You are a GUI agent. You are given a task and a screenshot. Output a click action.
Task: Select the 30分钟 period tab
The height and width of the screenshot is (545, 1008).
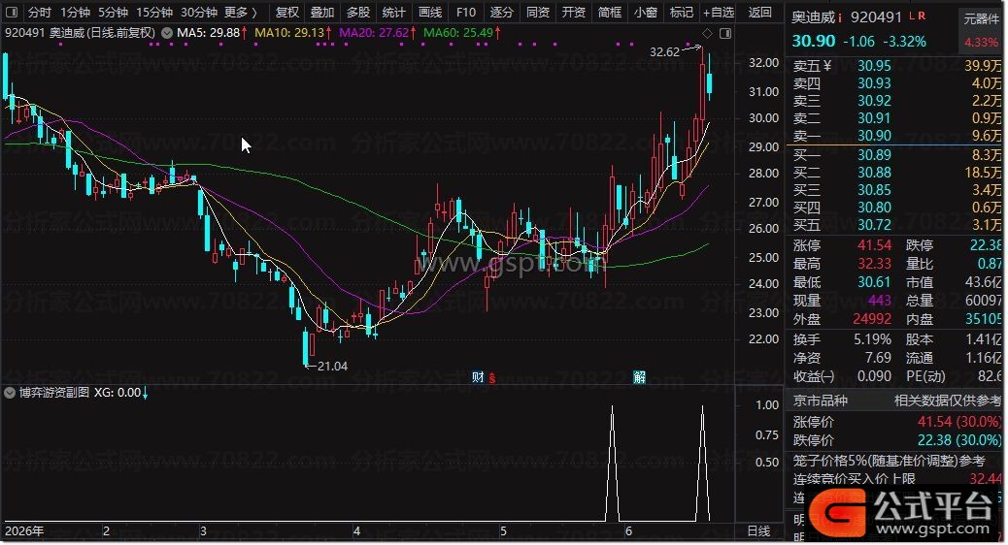pos(199,13)
